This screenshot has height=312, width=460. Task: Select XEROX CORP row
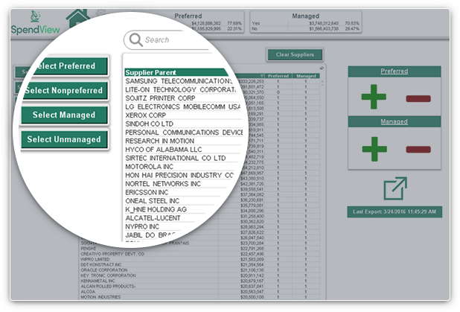tap(145, 115)
